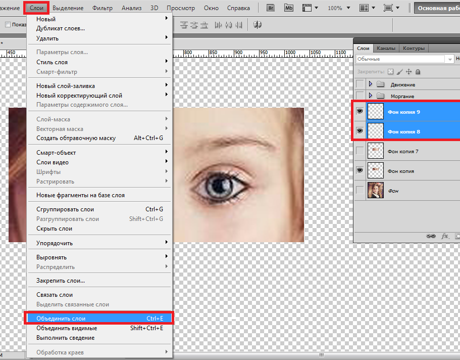Viewport: 460px width, 360px height.
Task: Switch to the Каналы tab
Action: coord(386,49)
